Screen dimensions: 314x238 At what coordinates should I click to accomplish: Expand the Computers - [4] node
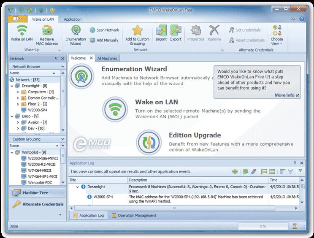tap(18, 92)
